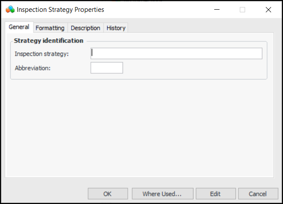This screenshot has height=204, width=283.
Task: Click the grayed-out maximize window icon
Action: point(242,9)
